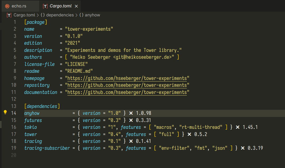285x168 pixels.
Task: Click the anyhow dependency key
Action: [32, 113]
